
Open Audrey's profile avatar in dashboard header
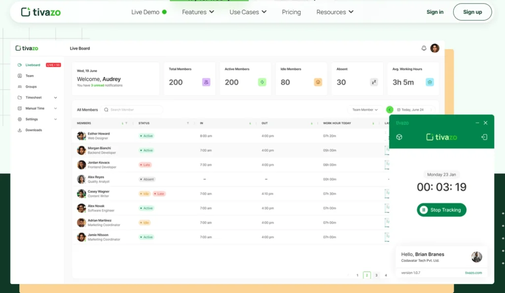pos(435,48)
